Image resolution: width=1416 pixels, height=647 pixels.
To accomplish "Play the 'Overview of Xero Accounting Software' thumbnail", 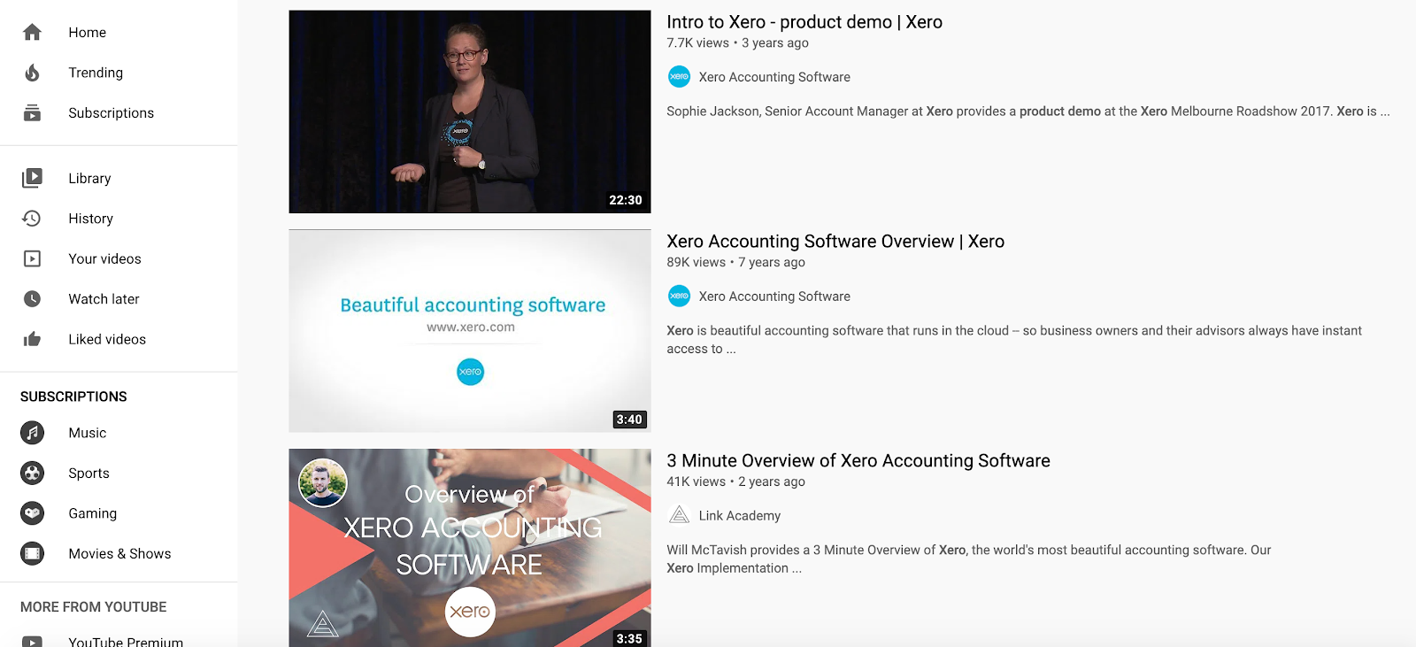I will coord(470,548).
